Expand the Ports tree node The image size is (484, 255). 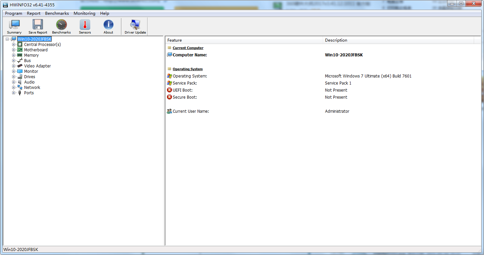[x=14, y=93]
